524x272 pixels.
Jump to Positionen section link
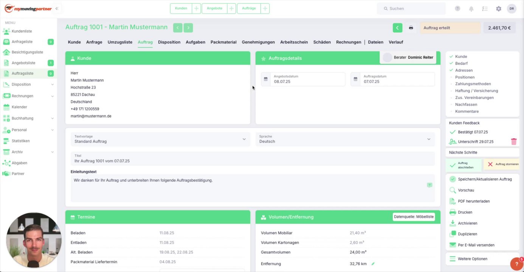(465, 77)
